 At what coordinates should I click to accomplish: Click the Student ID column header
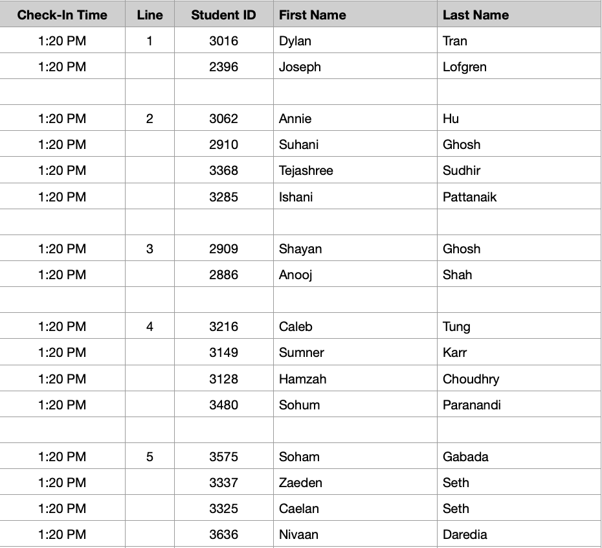click(x=224, y=15)
